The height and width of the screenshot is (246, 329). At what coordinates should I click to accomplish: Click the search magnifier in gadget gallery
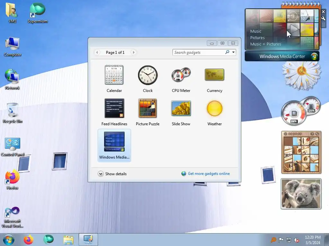[227, 52]
